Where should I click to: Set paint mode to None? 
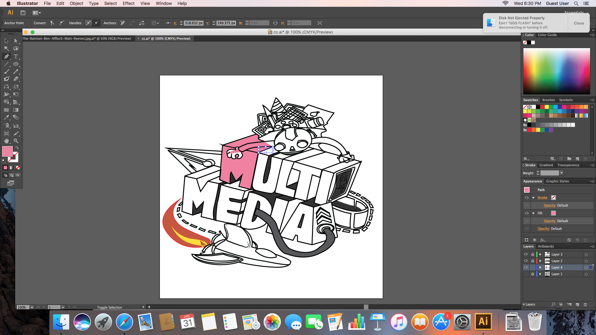tap(18, 168)
